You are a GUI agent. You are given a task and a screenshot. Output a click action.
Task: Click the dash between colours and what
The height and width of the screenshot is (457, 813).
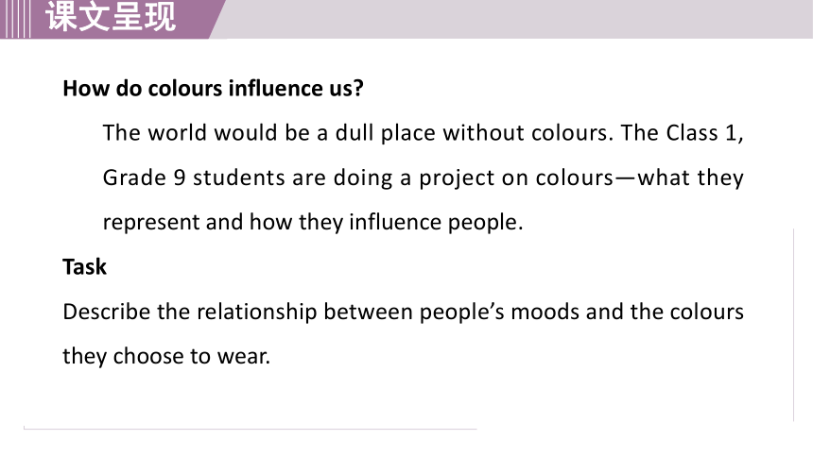click(626, 178)
